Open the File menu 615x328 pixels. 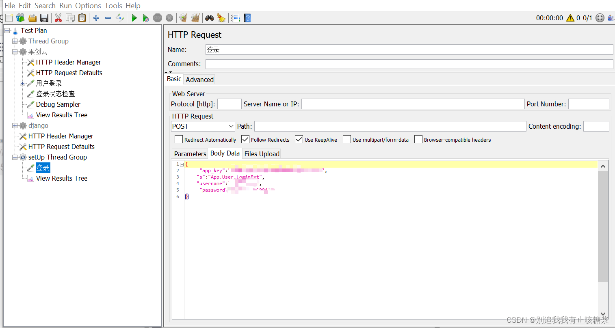pyautogui.click(x=10, y=6)
